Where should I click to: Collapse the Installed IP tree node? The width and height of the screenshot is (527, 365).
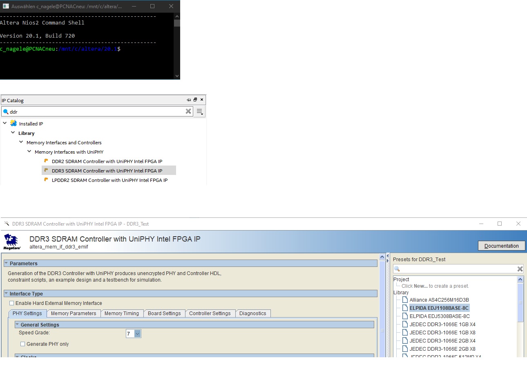[x=5, y=123]
